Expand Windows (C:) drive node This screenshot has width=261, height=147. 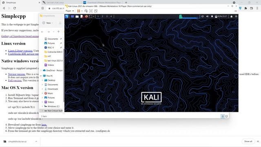coord(42,106)
